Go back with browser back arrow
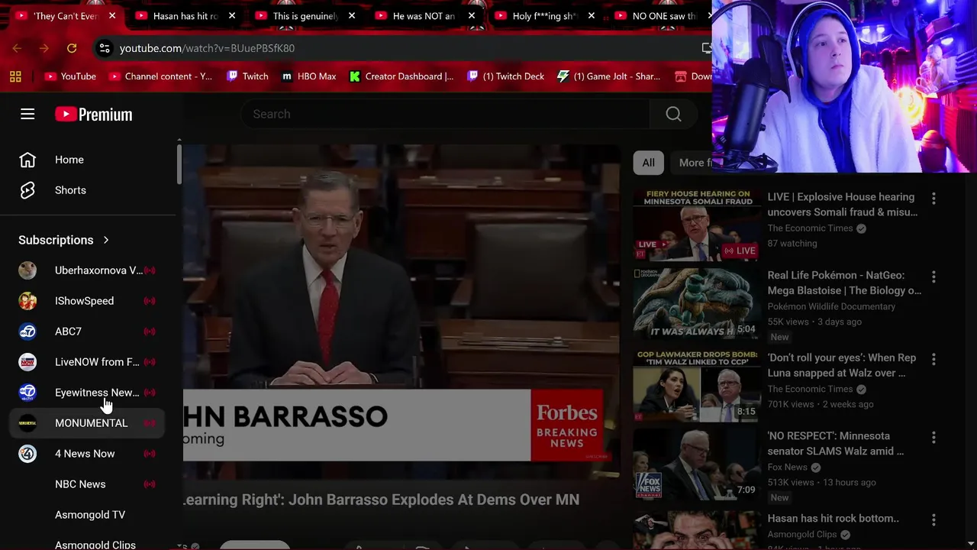Viewport: 977px width, 550px height. click(x=17, y=48)
